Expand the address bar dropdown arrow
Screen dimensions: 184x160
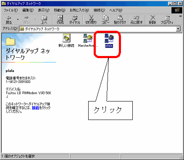click(178, 29)
